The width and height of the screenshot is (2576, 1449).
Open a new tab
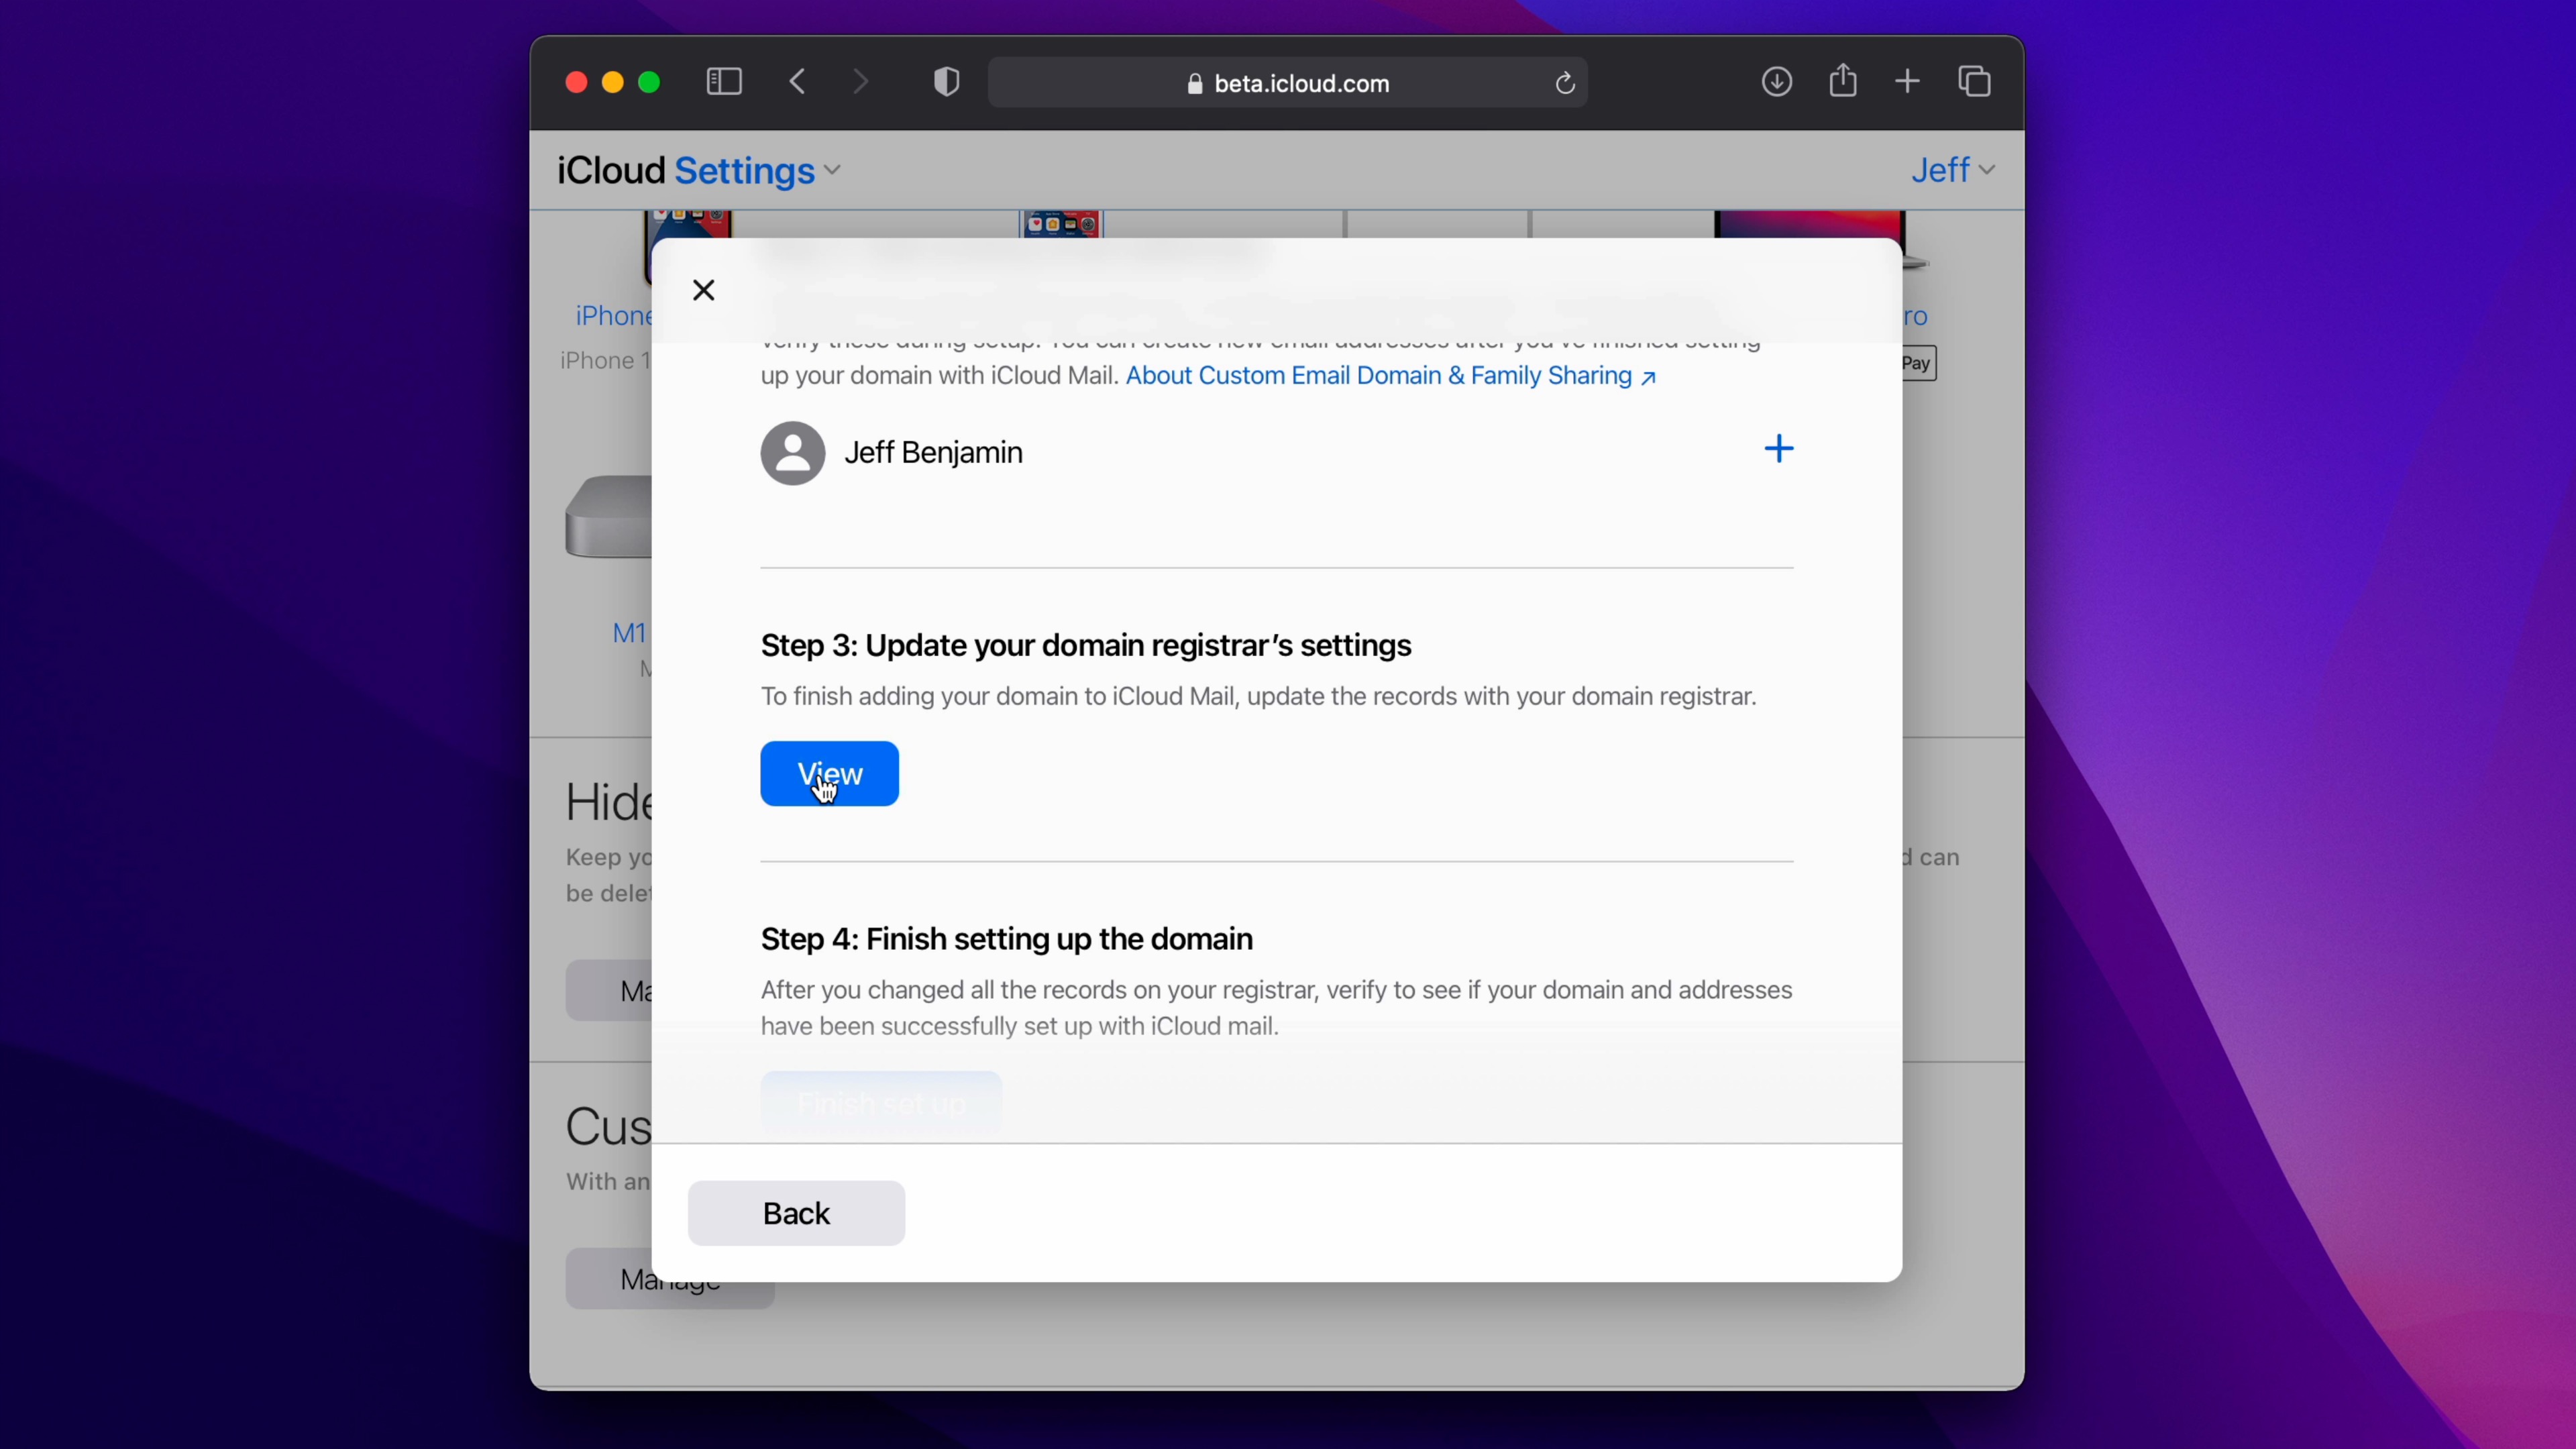1907,81
